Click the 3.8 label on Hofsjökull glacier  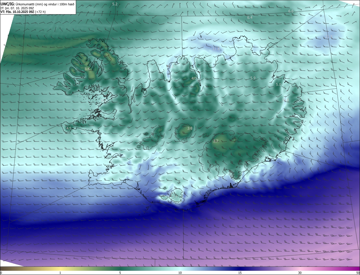pyautogui.click(x=190, y=129)
